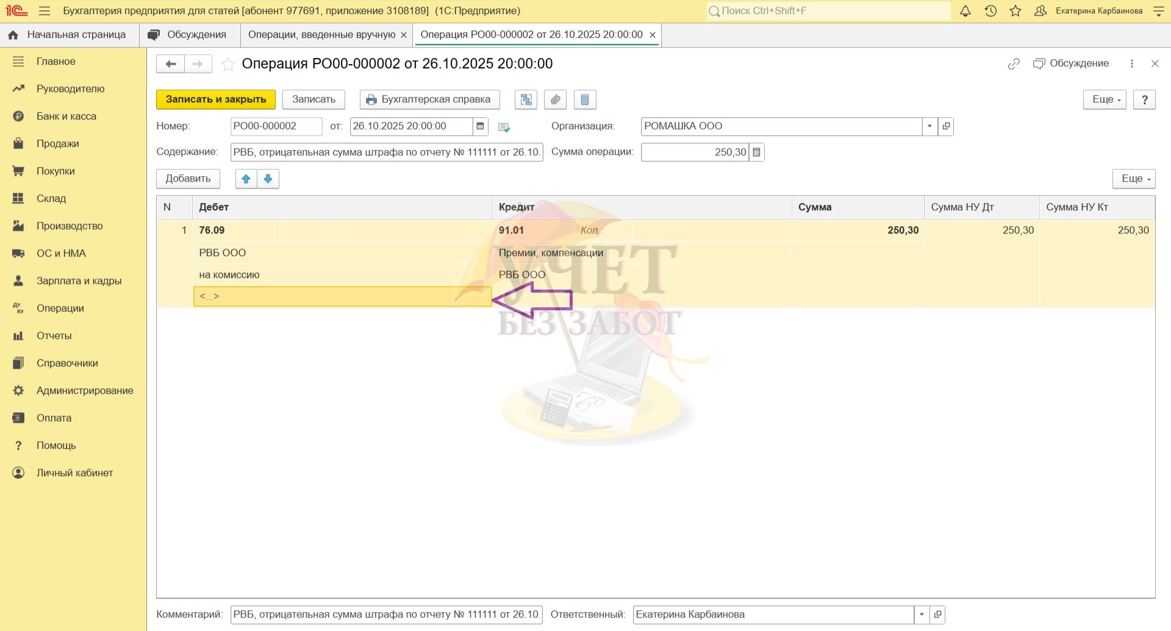Screen dimensions: 1171x631
Task: Expand the Ответственный dropdown list
Action: point(921,615)
